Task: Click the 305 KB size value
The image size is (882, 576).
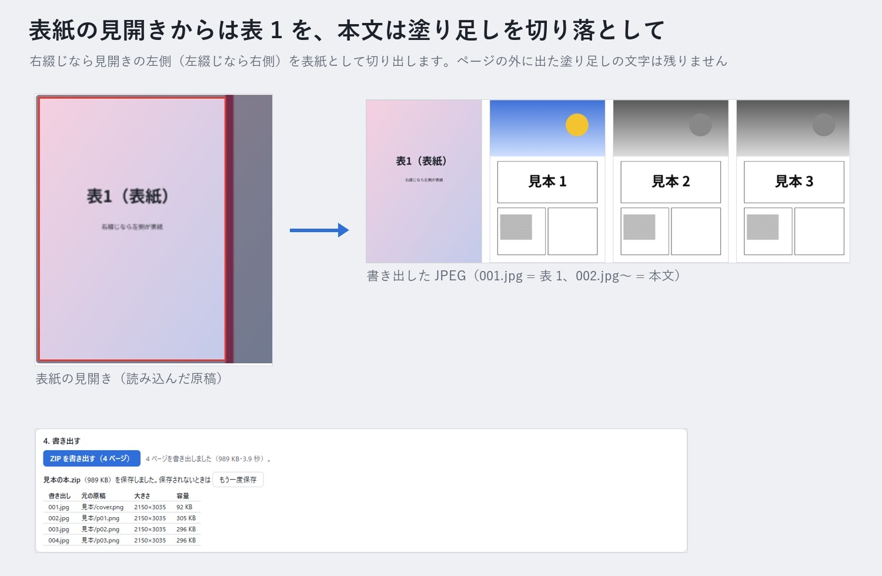Action: click(x=186, y=518)
